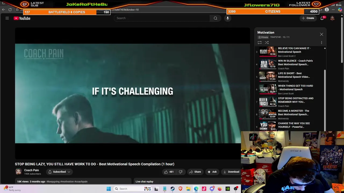Screen dimensions: 344x193
Task: Dislike the video
Action: pyautogui.click(x=181, y=172)
